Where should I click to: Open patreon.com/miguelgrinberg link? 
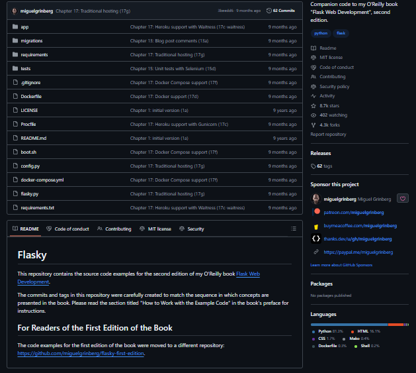354,213
